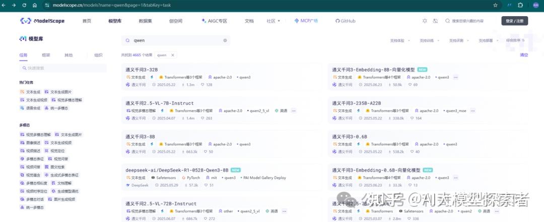Select the 多模态对话 task tag

32,199
